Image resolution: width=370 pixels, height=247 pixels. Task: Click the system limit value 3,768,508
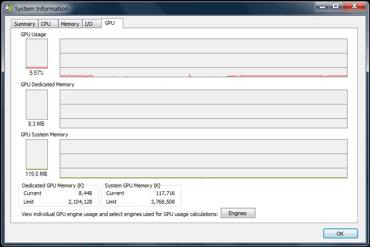pos(163,202)
